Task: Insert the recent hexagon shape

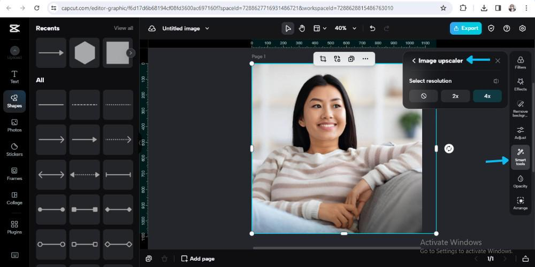Action: point(85,53)
